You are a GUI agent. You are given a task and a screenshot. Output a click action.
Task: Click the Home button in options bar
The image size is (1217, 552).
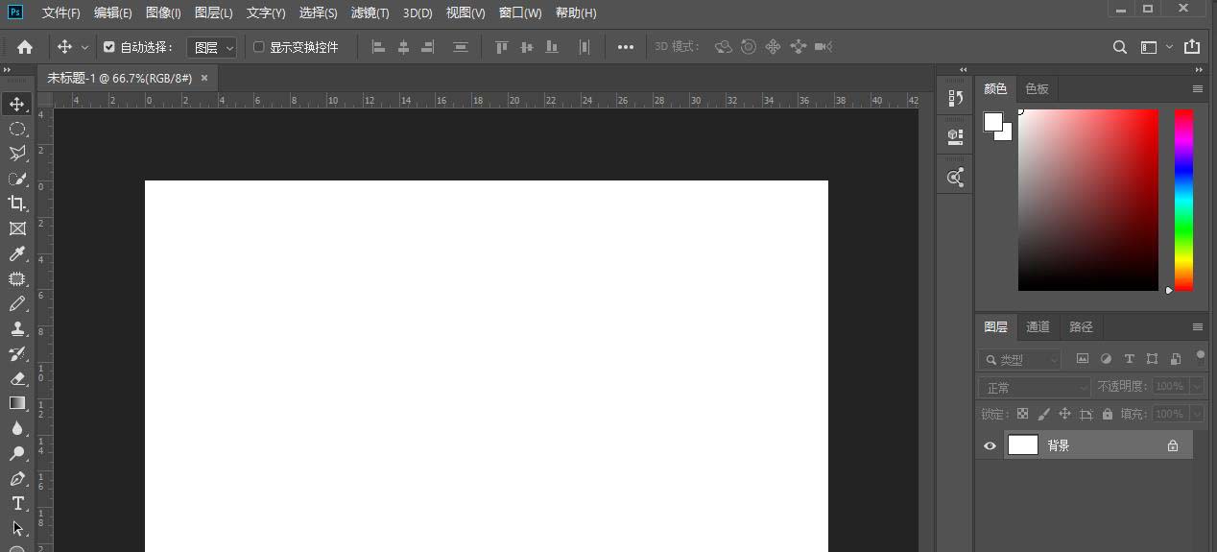tap(25, 47)
